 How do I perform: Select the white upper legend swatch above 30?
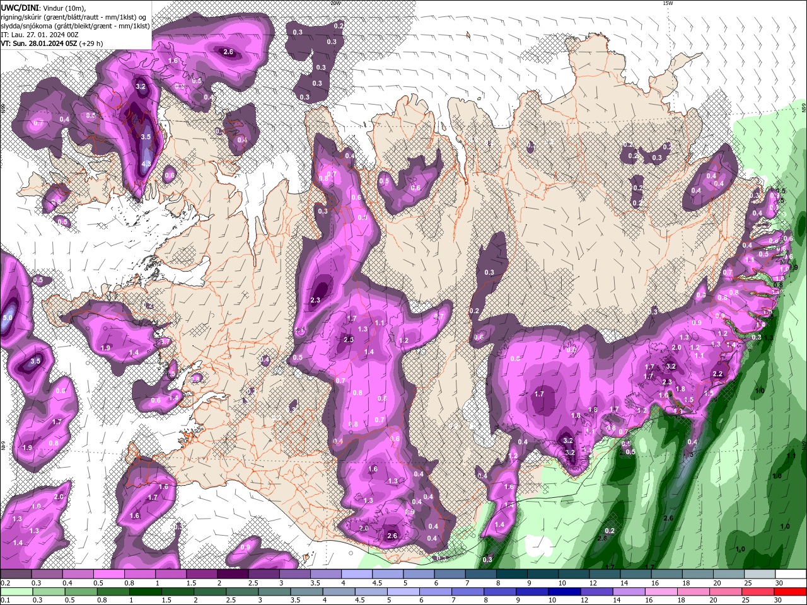pyautogui.click(x=791, y=574)
